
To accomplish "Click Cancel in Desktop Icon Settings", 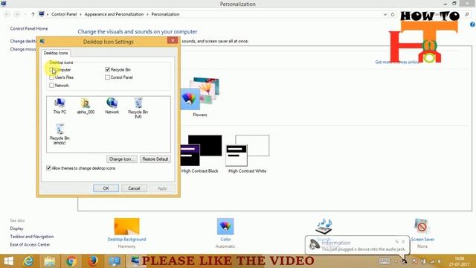I will pyautogui.click(x=134, y=188).
